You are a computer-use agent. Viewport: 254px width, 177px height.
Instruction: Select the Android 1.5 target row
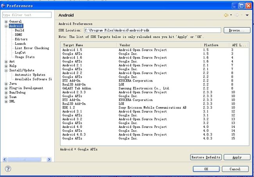155,50
